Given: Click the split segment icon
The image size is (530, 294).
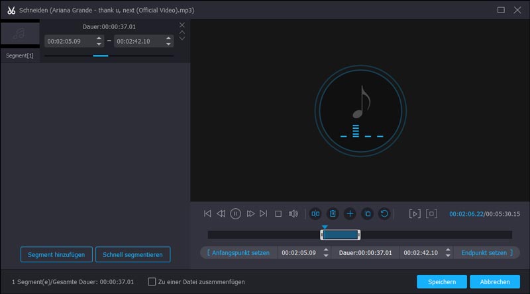Looking at the screenshot, I should 315,213.
